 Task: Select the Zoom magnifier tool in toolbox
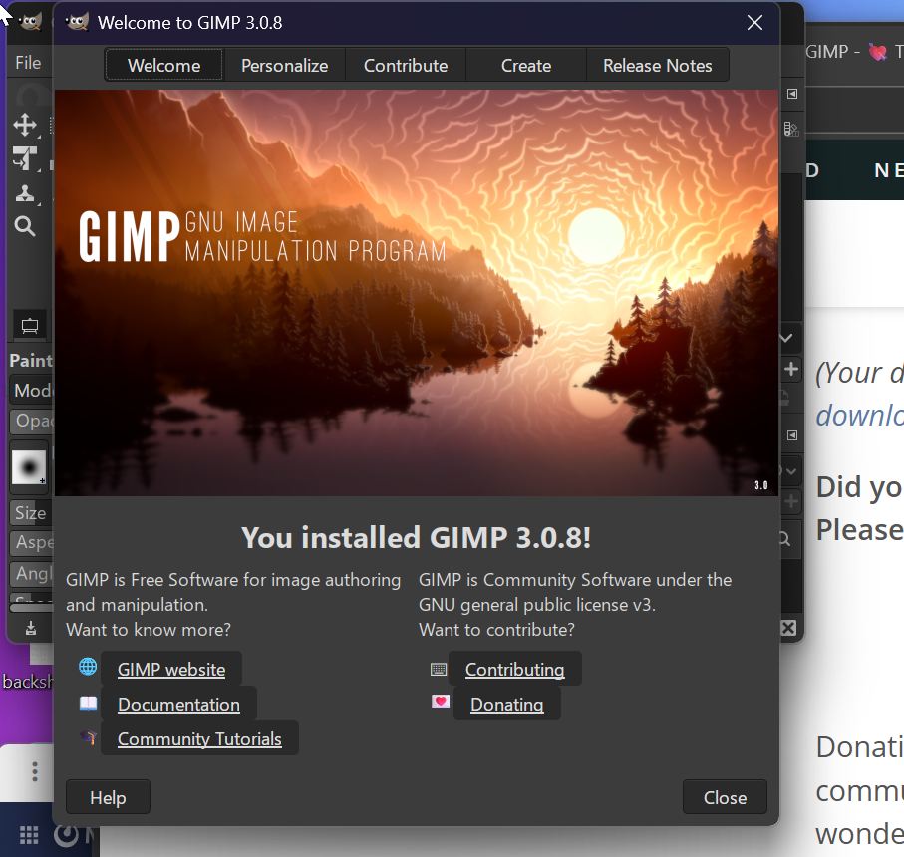click(x=25, y=226)
